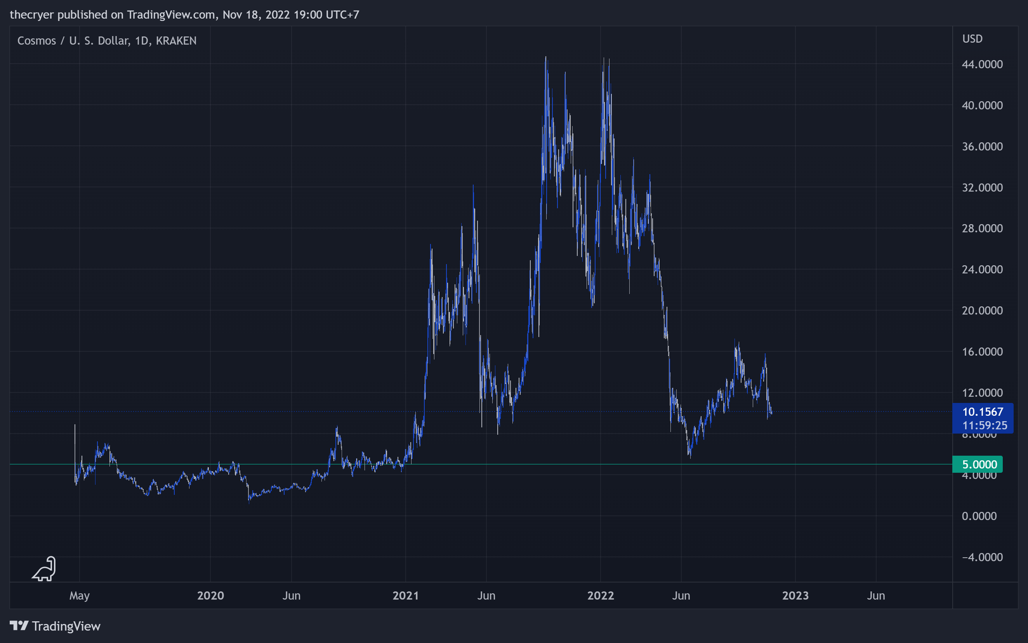Click the 24.0000 price axis label

982,270
